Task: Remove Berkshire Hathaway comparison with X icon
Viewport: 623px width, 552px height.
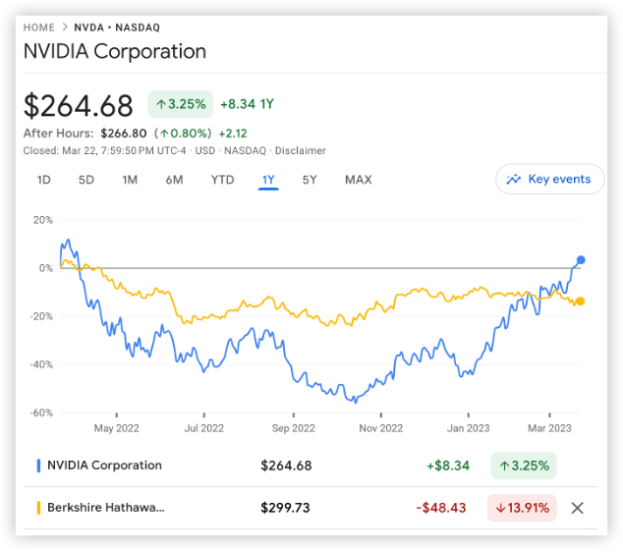Action: click(x=578, y=508)
